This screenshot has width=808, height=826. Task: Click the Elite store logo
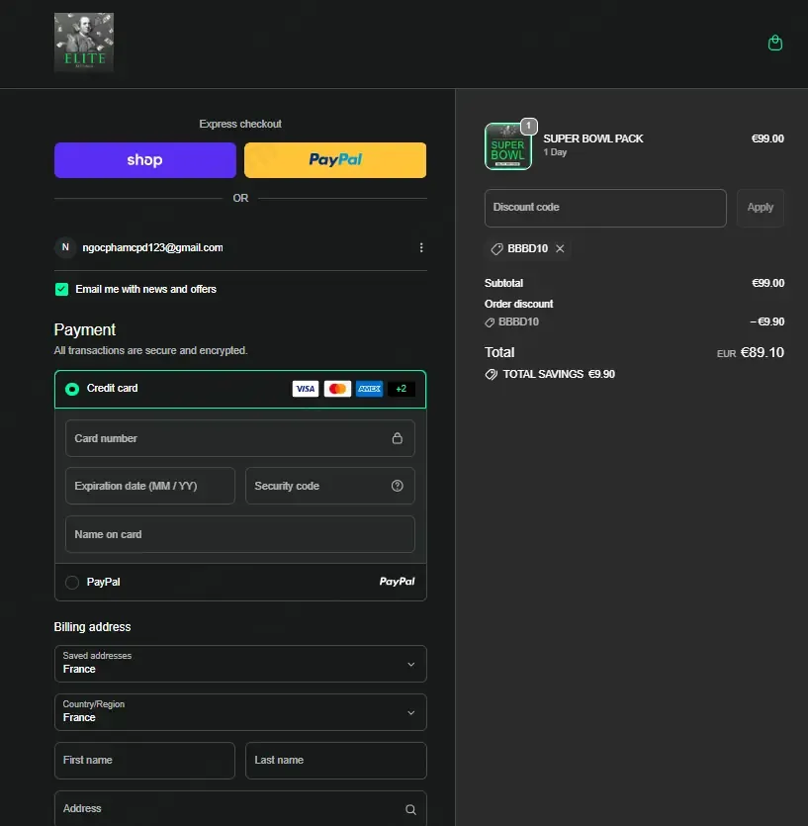pos(84,43)
